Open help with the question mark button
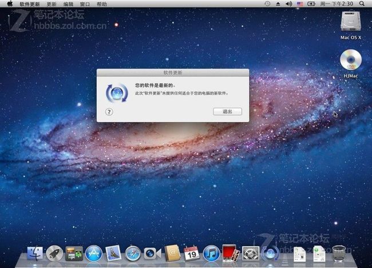Viewport: 372px width, 268px height. point(109,112)
